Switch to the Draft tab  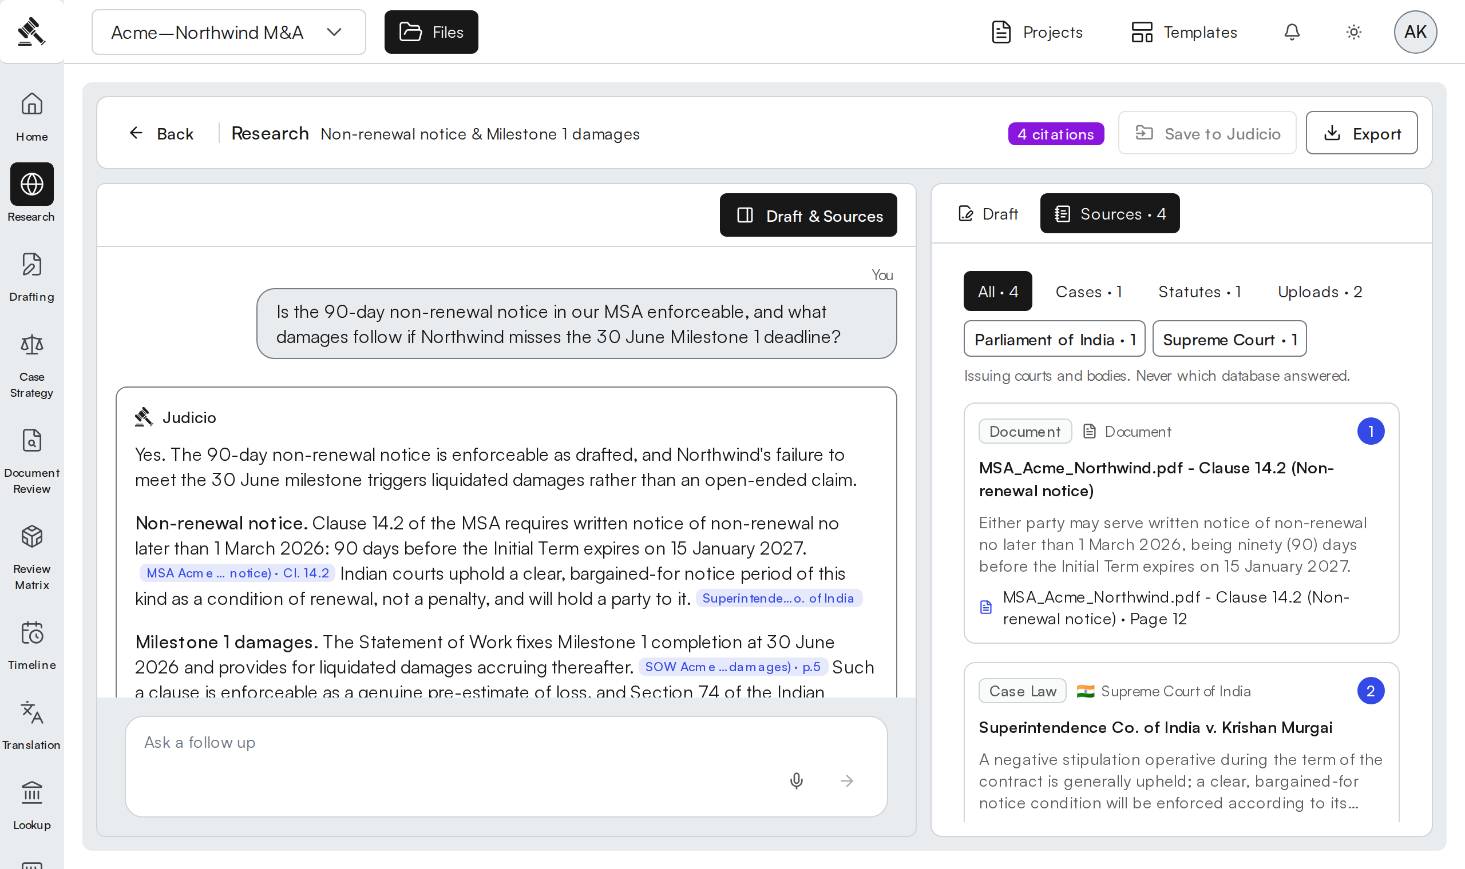click(988, 214)
